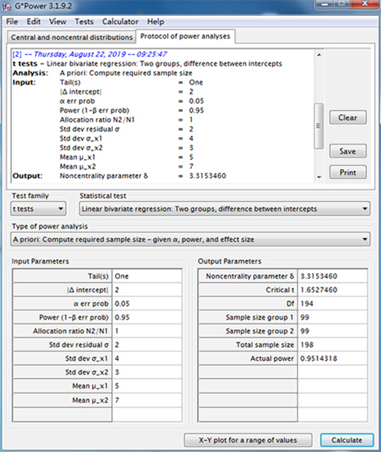The image size is (381, 452).
Task: Select the Protocol of power analyses tab
Action: 185,36
